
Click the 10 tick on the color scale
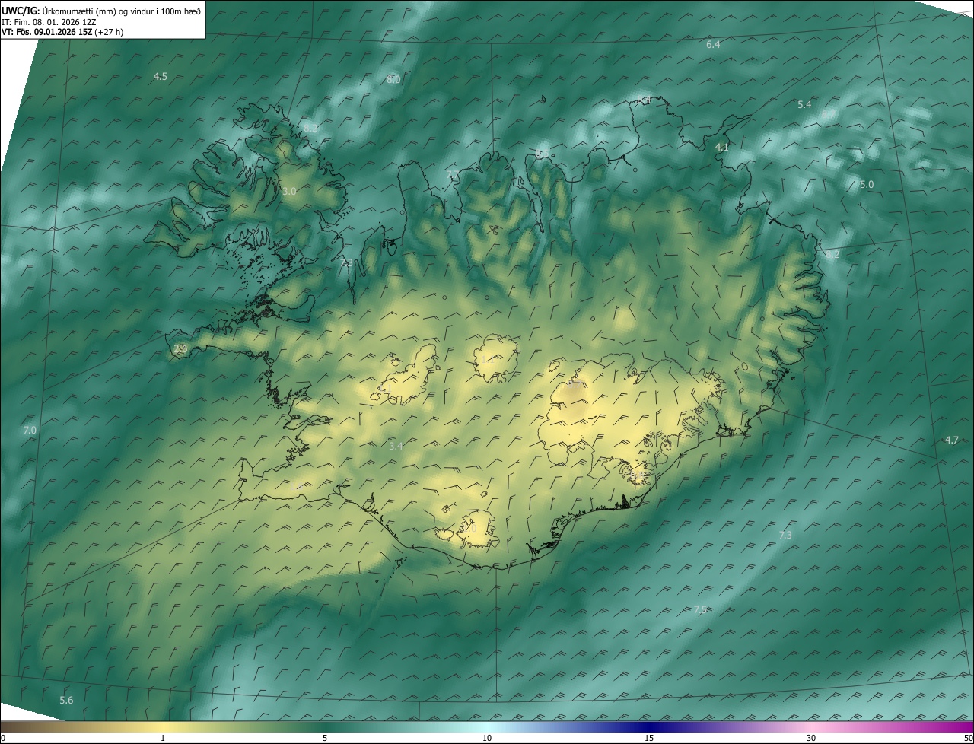click(x=487, y=738)
